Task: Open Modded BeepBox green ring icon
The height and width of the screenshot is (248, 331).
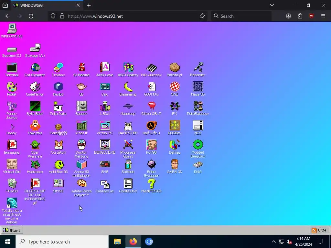Action: (x=198, y=149)
